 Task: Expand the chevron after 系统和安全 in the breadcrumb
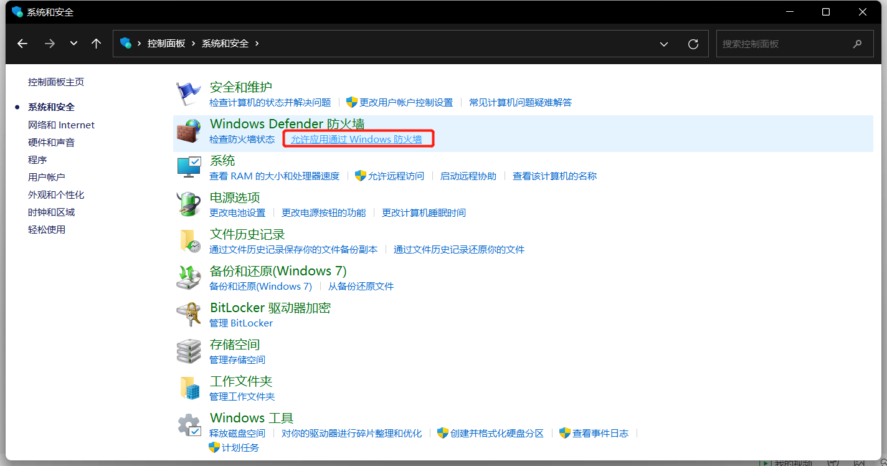coord(257,44)
